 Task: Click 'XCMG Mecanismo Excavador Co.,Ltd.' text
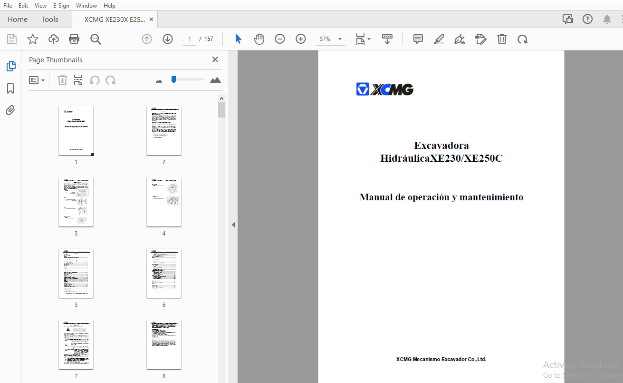(441, 359)
